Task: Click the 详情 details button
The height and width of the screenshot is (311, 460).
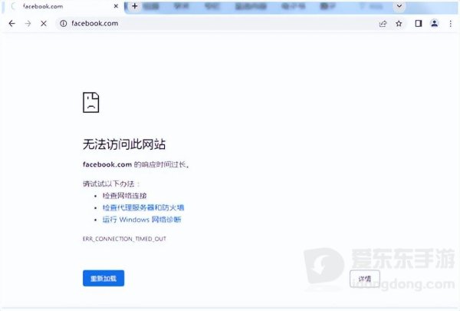Action: coord(365,279)
